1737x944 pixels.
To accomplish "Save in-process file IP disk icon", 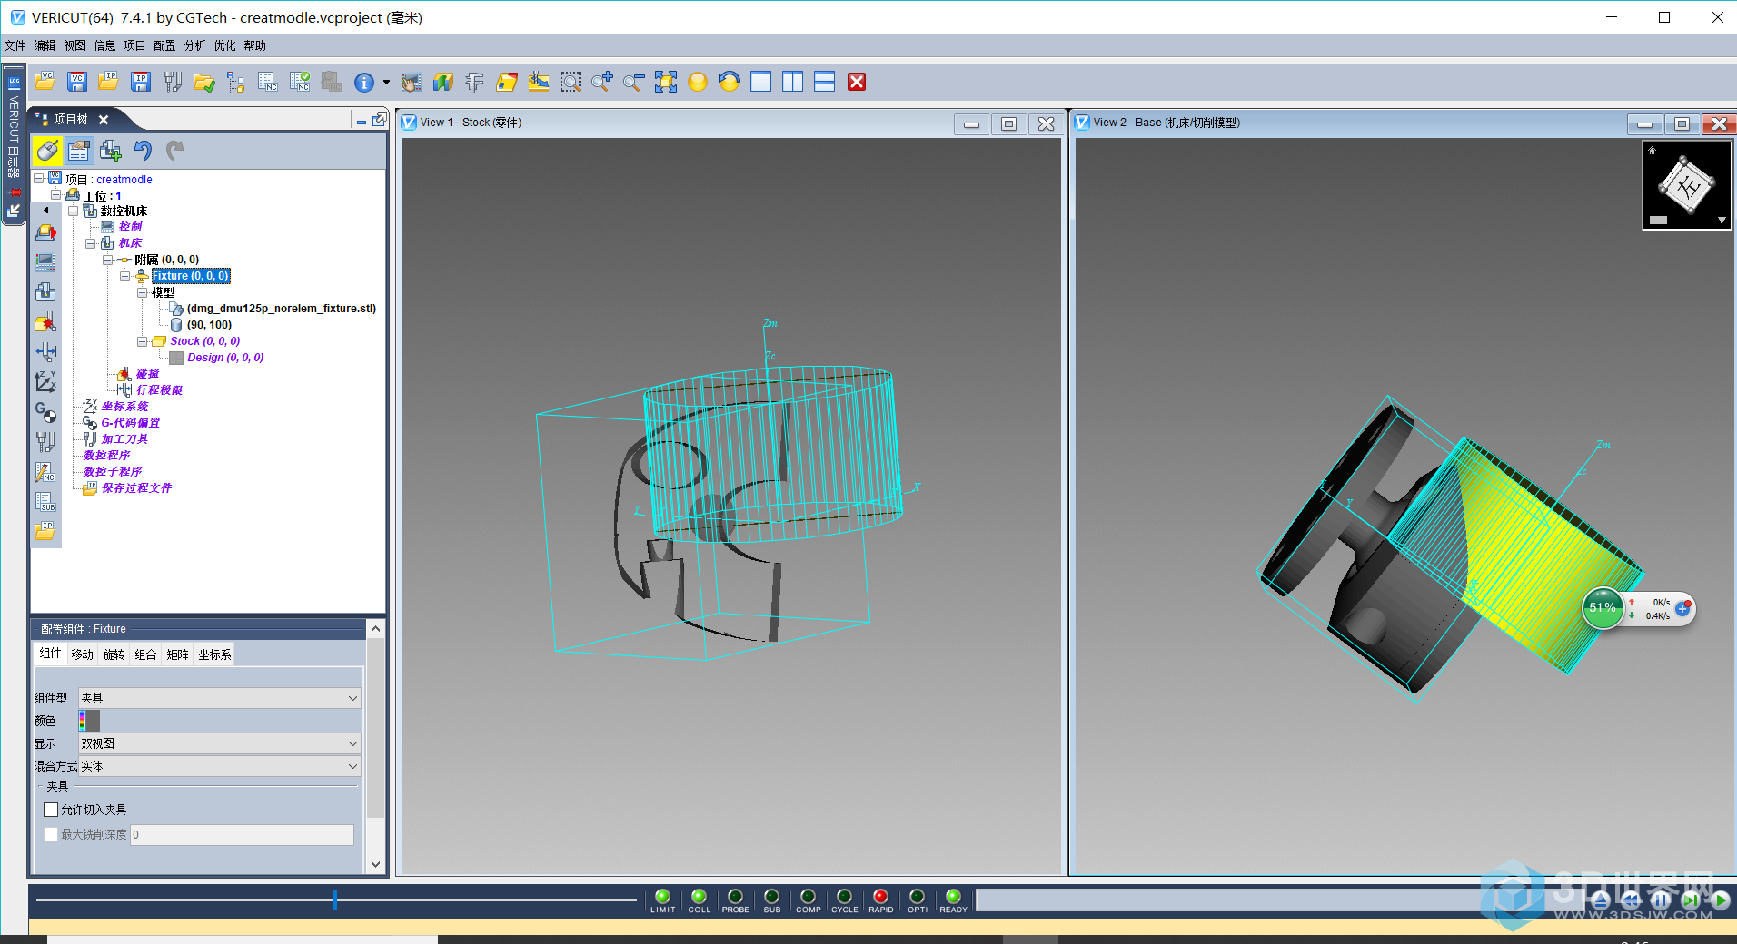I will (141, 83).
